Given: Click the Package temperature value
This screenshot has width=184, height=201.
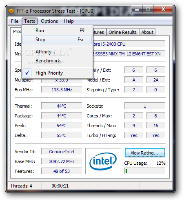Looking at the screenshot, I should [62, 116].
